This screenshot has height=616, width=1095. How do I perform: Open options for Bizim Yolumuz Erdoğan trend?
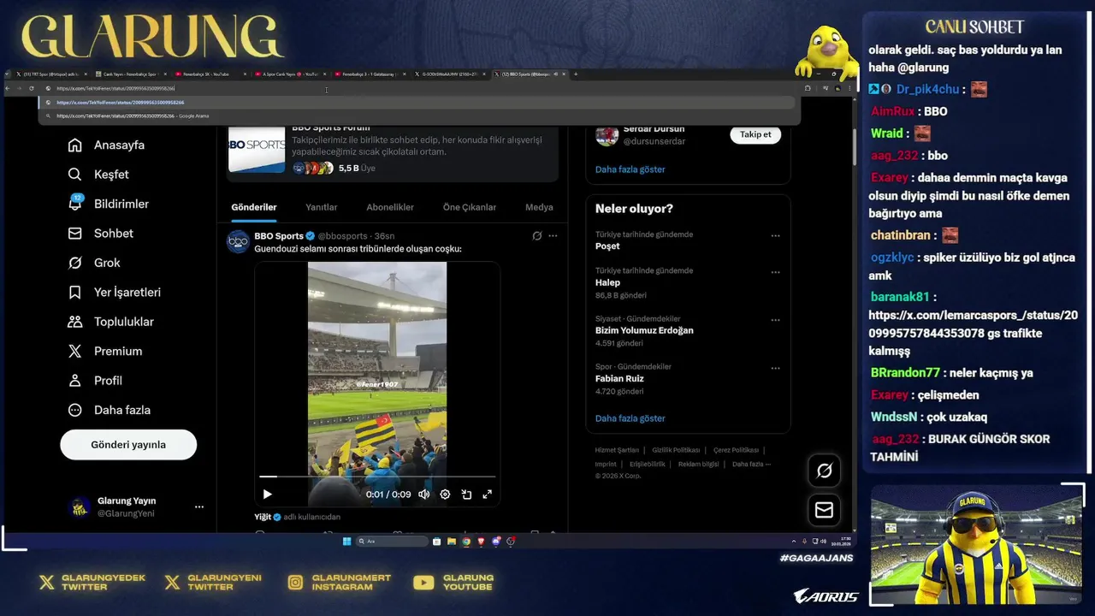click(x=775, y=320)
